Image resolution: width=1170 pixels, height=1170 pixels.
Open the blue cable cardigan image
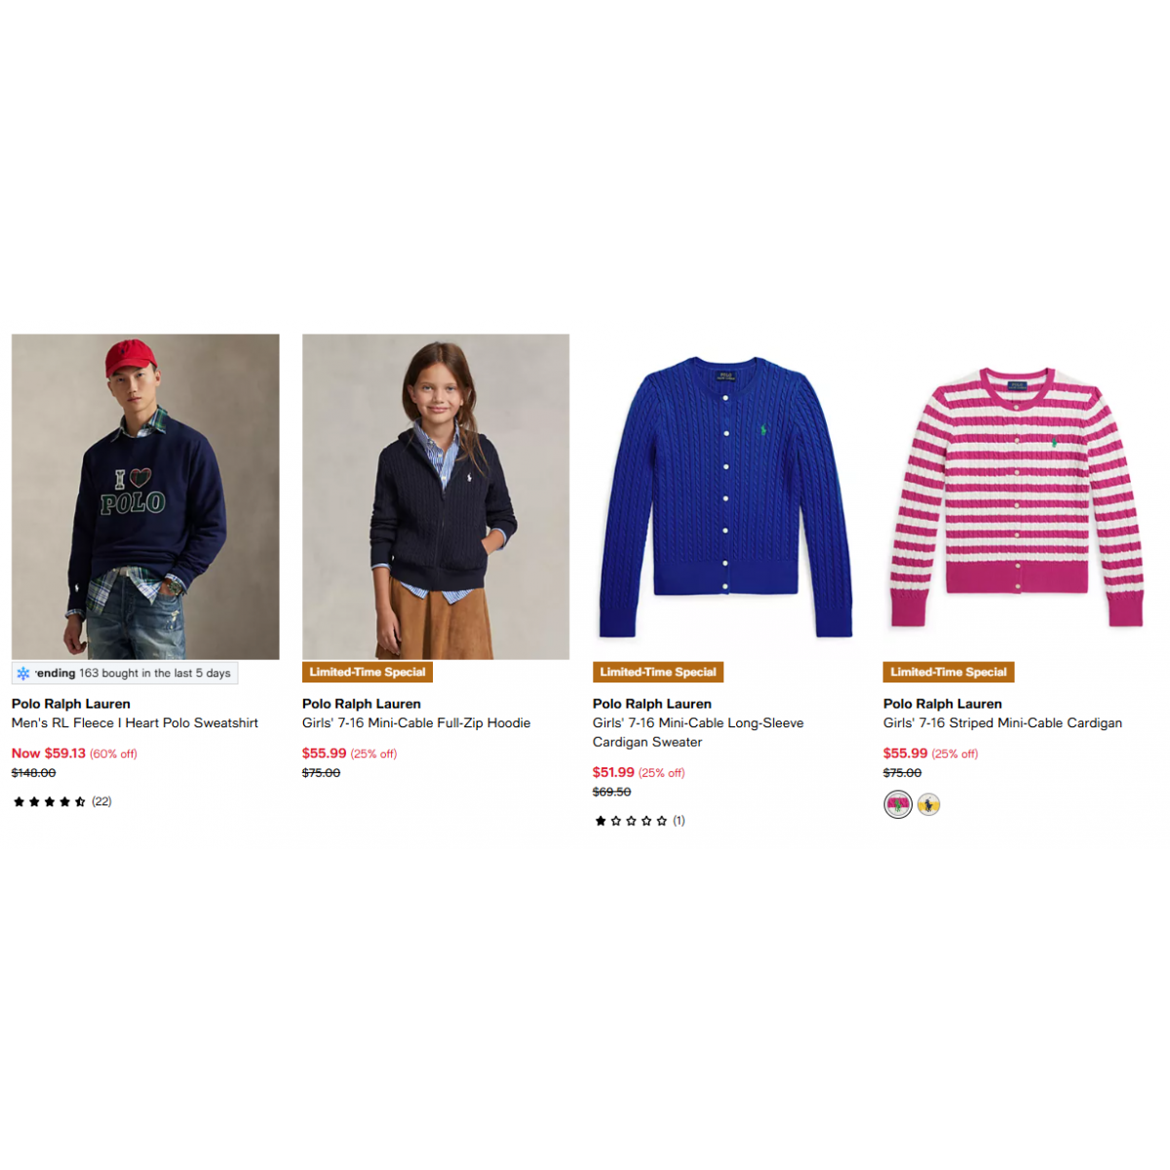click(725, 496)
